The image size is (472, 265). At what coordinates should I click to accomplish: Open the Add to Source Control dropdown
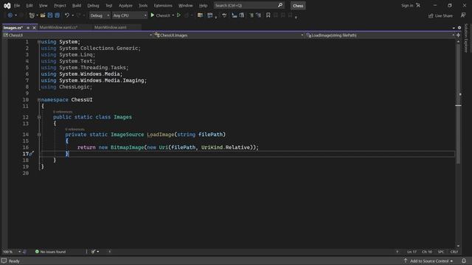click(x=428, y=261)
